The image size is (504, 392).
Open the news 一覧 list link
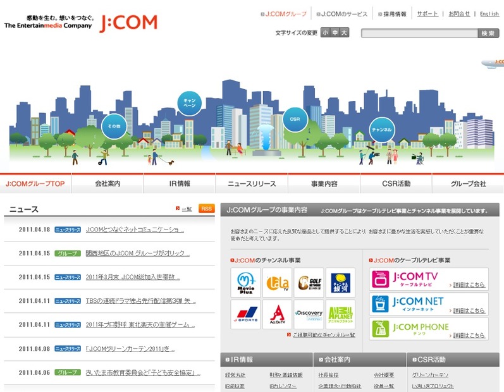point(187,209)
